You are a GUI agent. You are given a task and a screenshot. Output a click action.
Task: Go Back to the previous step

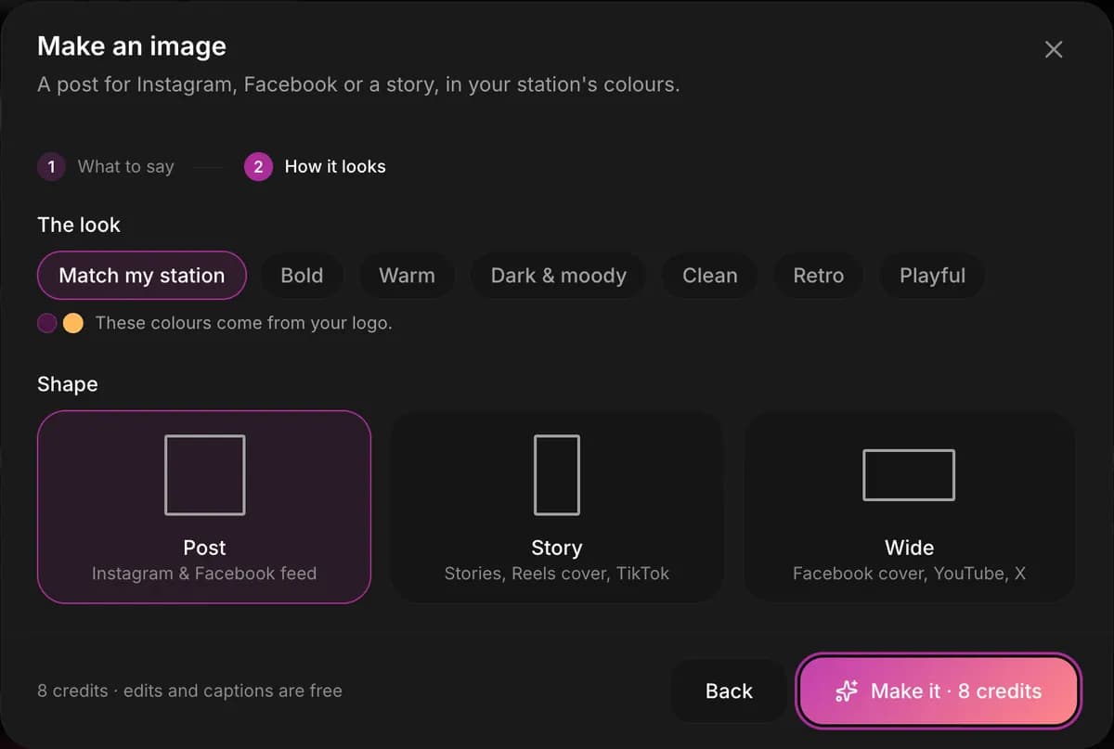729,691
